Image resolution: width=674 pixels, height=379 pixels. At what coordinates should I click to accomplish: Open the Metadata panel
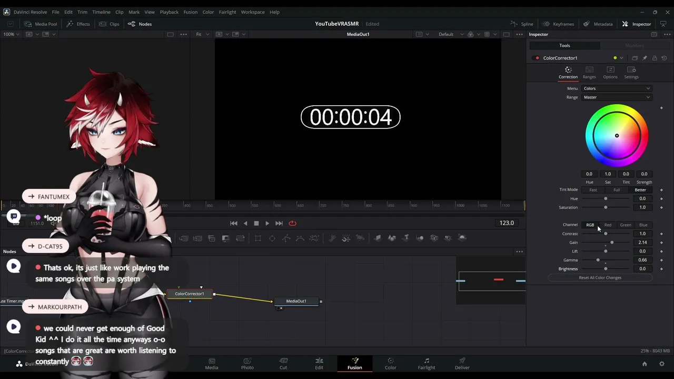pyautogui.click(x=598, y=24)
